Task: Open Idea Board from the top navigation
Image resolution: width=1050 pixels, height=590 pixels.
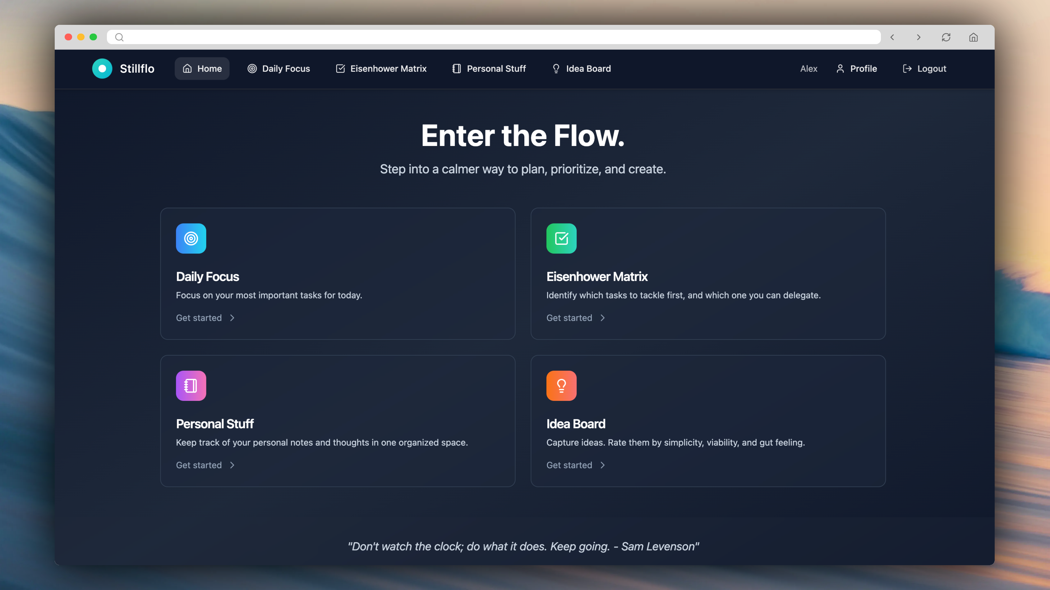Action: pyautogui.click(x=581, y=68)
